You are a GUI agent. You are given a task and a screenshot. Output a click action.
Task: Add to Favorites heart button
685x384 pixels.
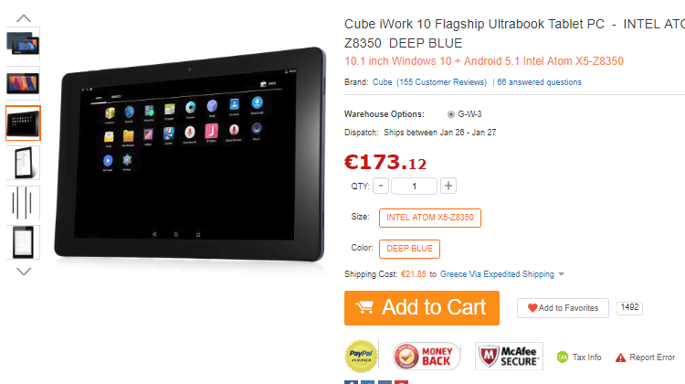[563, 308]
